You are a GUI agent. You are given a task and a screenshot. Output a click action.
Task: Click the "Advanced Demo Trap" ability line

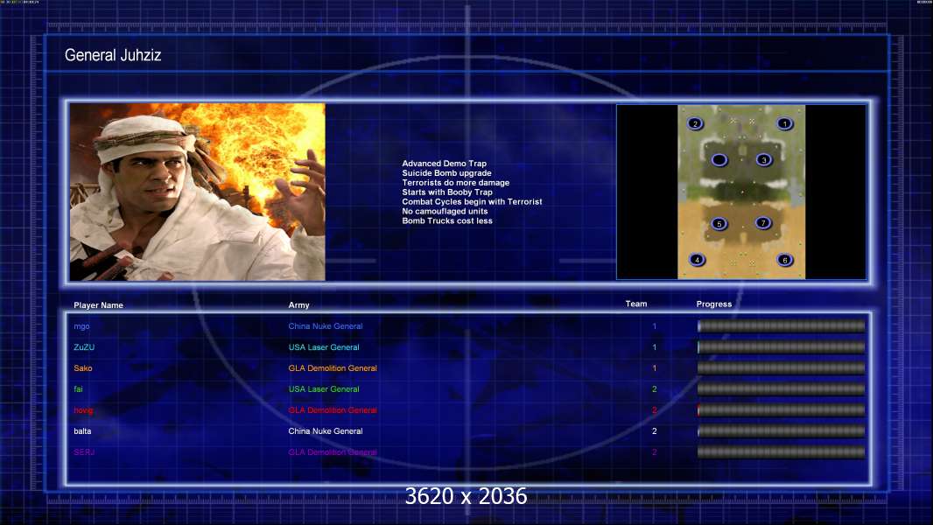tap(444, 164)
